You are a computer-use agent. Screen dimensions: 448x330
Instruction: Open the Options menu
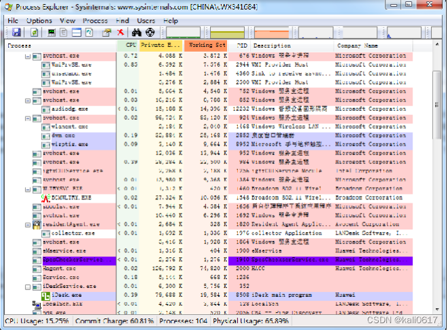pos(39,20)
